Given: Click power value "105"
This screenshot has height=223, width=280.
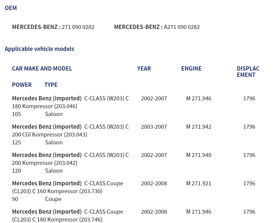Looking at the screenshot, I should (x=17, y=114).
